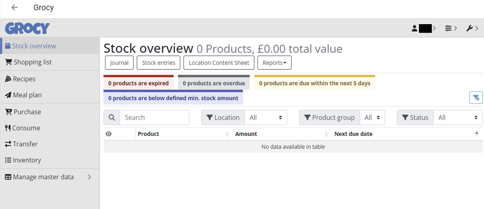Click the Recipes icon in sidebar
This screenshot has width=484, height=209.
[8, 79]
